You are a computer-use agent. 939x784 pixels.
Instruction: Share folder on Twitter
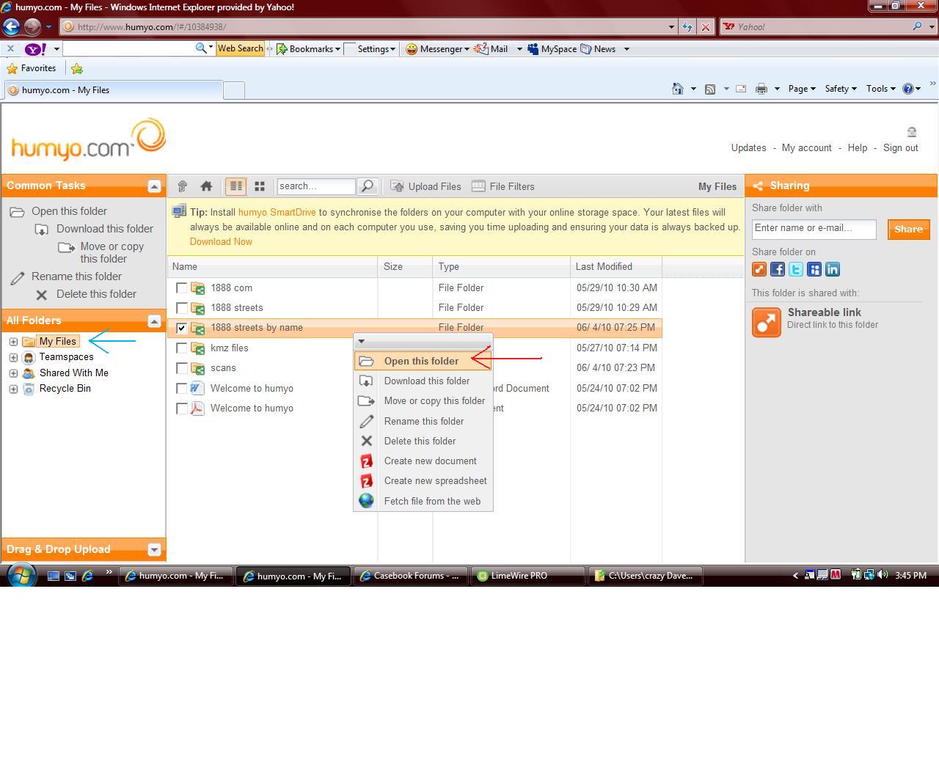pos(796,269)
